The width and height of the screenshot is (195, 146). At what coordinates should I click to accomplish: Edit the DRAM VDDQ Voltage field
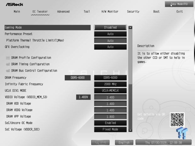click(x=110, y=110)
